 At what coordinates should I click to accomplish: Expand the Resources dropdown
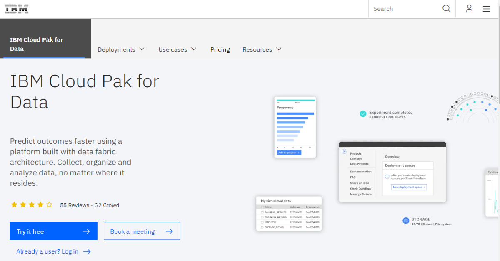tap(262, 49)
